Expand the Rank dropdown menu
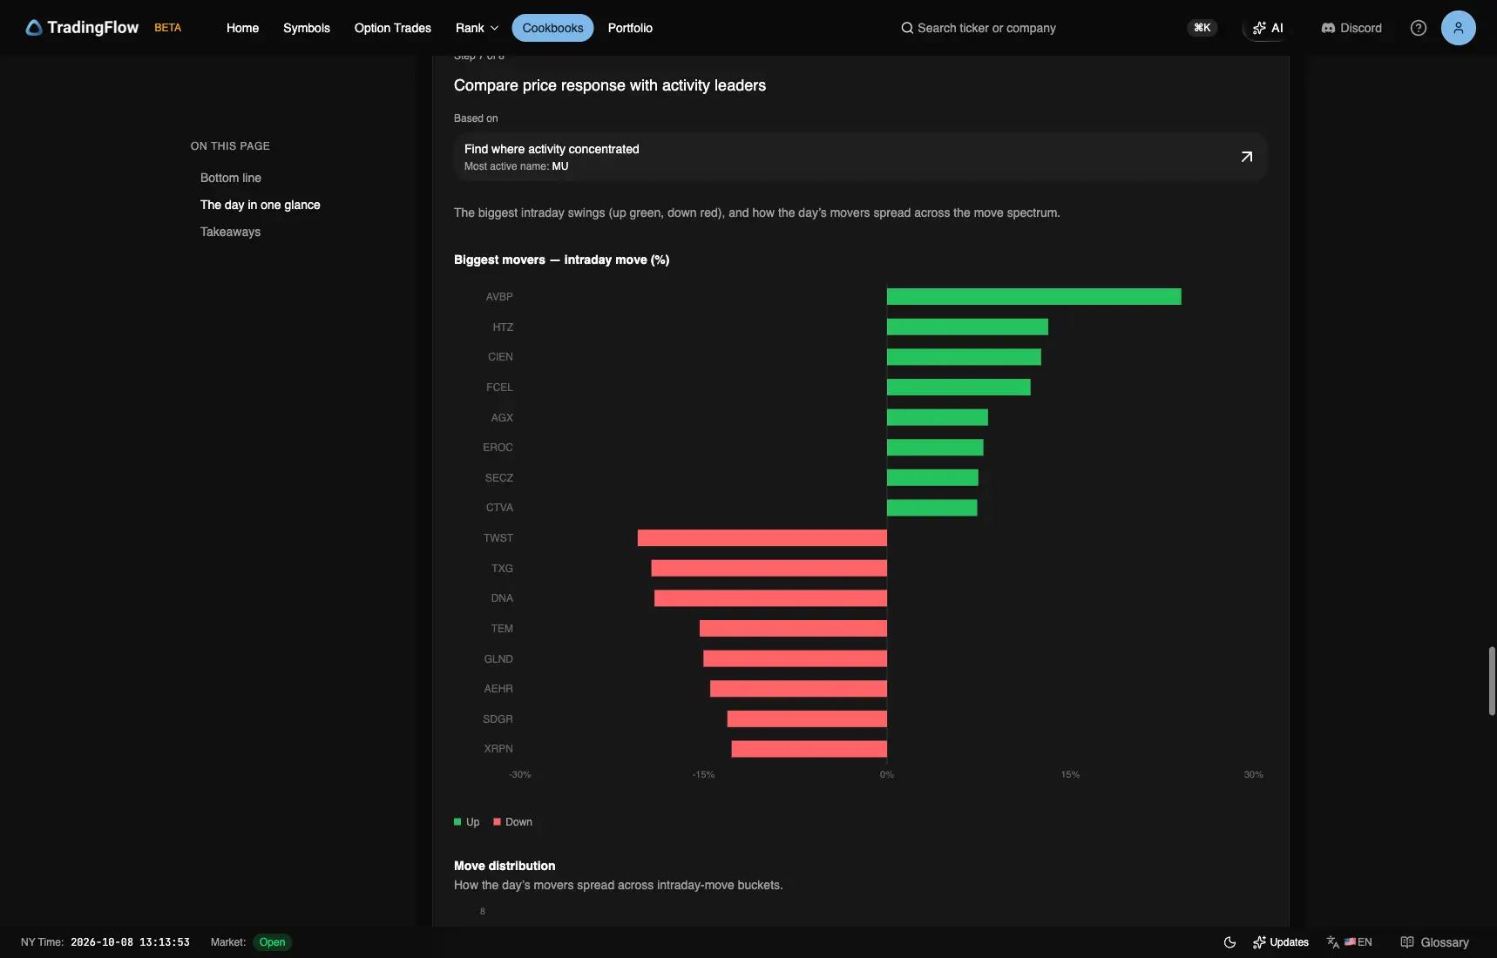This screenshot has width=1497, height=958. [477, 28]
